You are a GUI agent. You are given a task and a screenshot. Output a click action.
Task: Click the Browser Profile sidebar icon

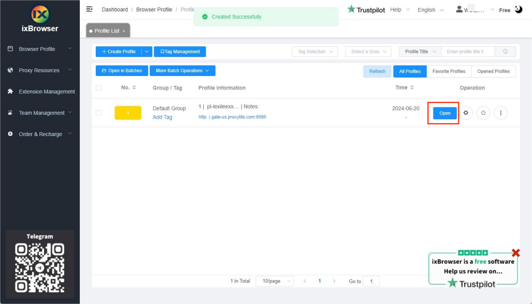tap(10, 49)
